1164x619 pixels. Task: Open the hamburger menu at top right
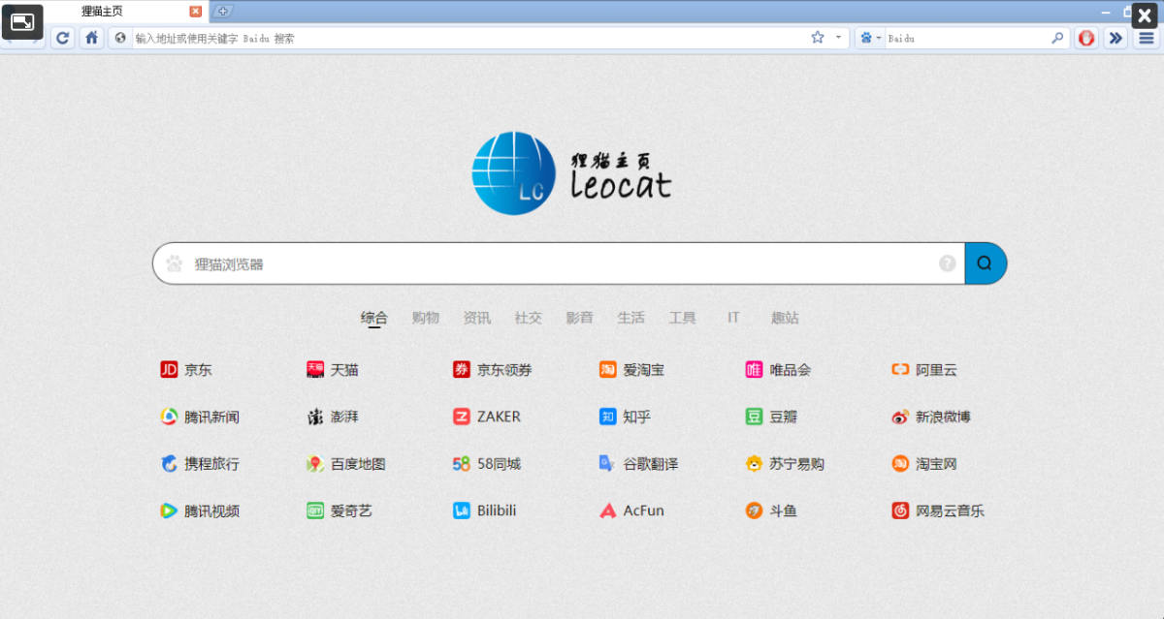coord(1146,38)
